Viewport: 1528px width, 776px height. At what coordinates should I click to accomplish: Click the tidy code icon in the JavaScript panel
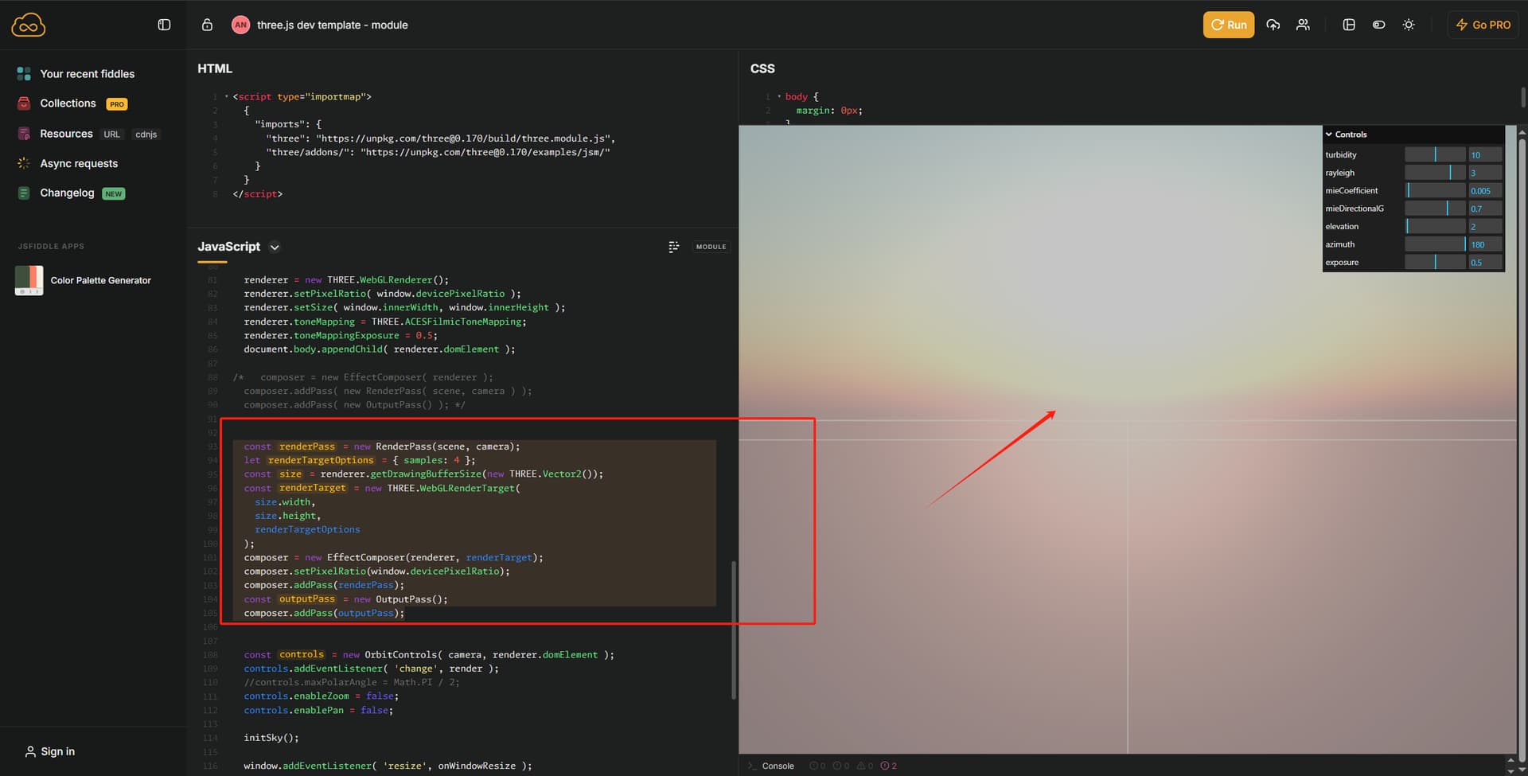tap(674, 247)
